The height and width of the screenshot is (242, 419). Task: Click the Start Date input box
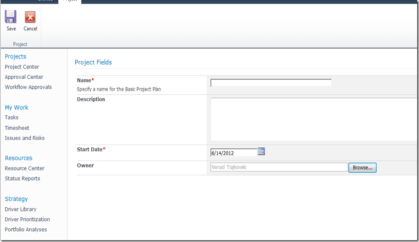pyautogui.click(x=233, y=153)
